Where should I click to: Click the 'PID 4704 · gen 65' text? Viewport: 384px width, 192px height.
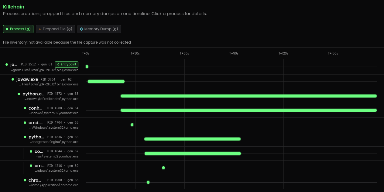click(x=63, y=123)
